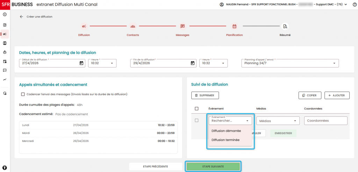358x172 pixels.
Task: Toggle Cadencer l'envoi des messages checkbox
Action: click(23, 94)
